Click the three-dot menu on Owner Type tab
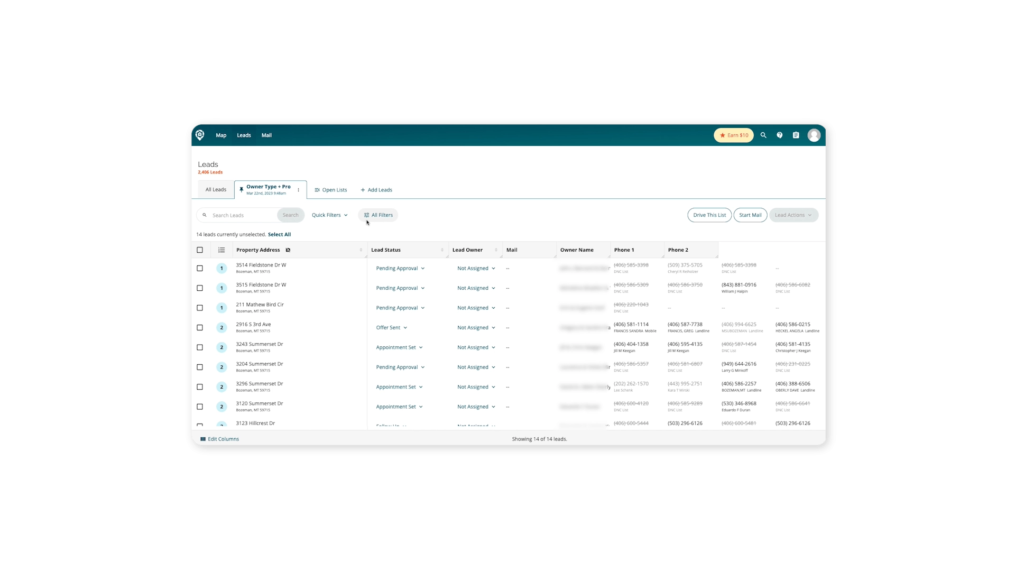Viewport: 1015px width, 571px height. coord(299,190)
